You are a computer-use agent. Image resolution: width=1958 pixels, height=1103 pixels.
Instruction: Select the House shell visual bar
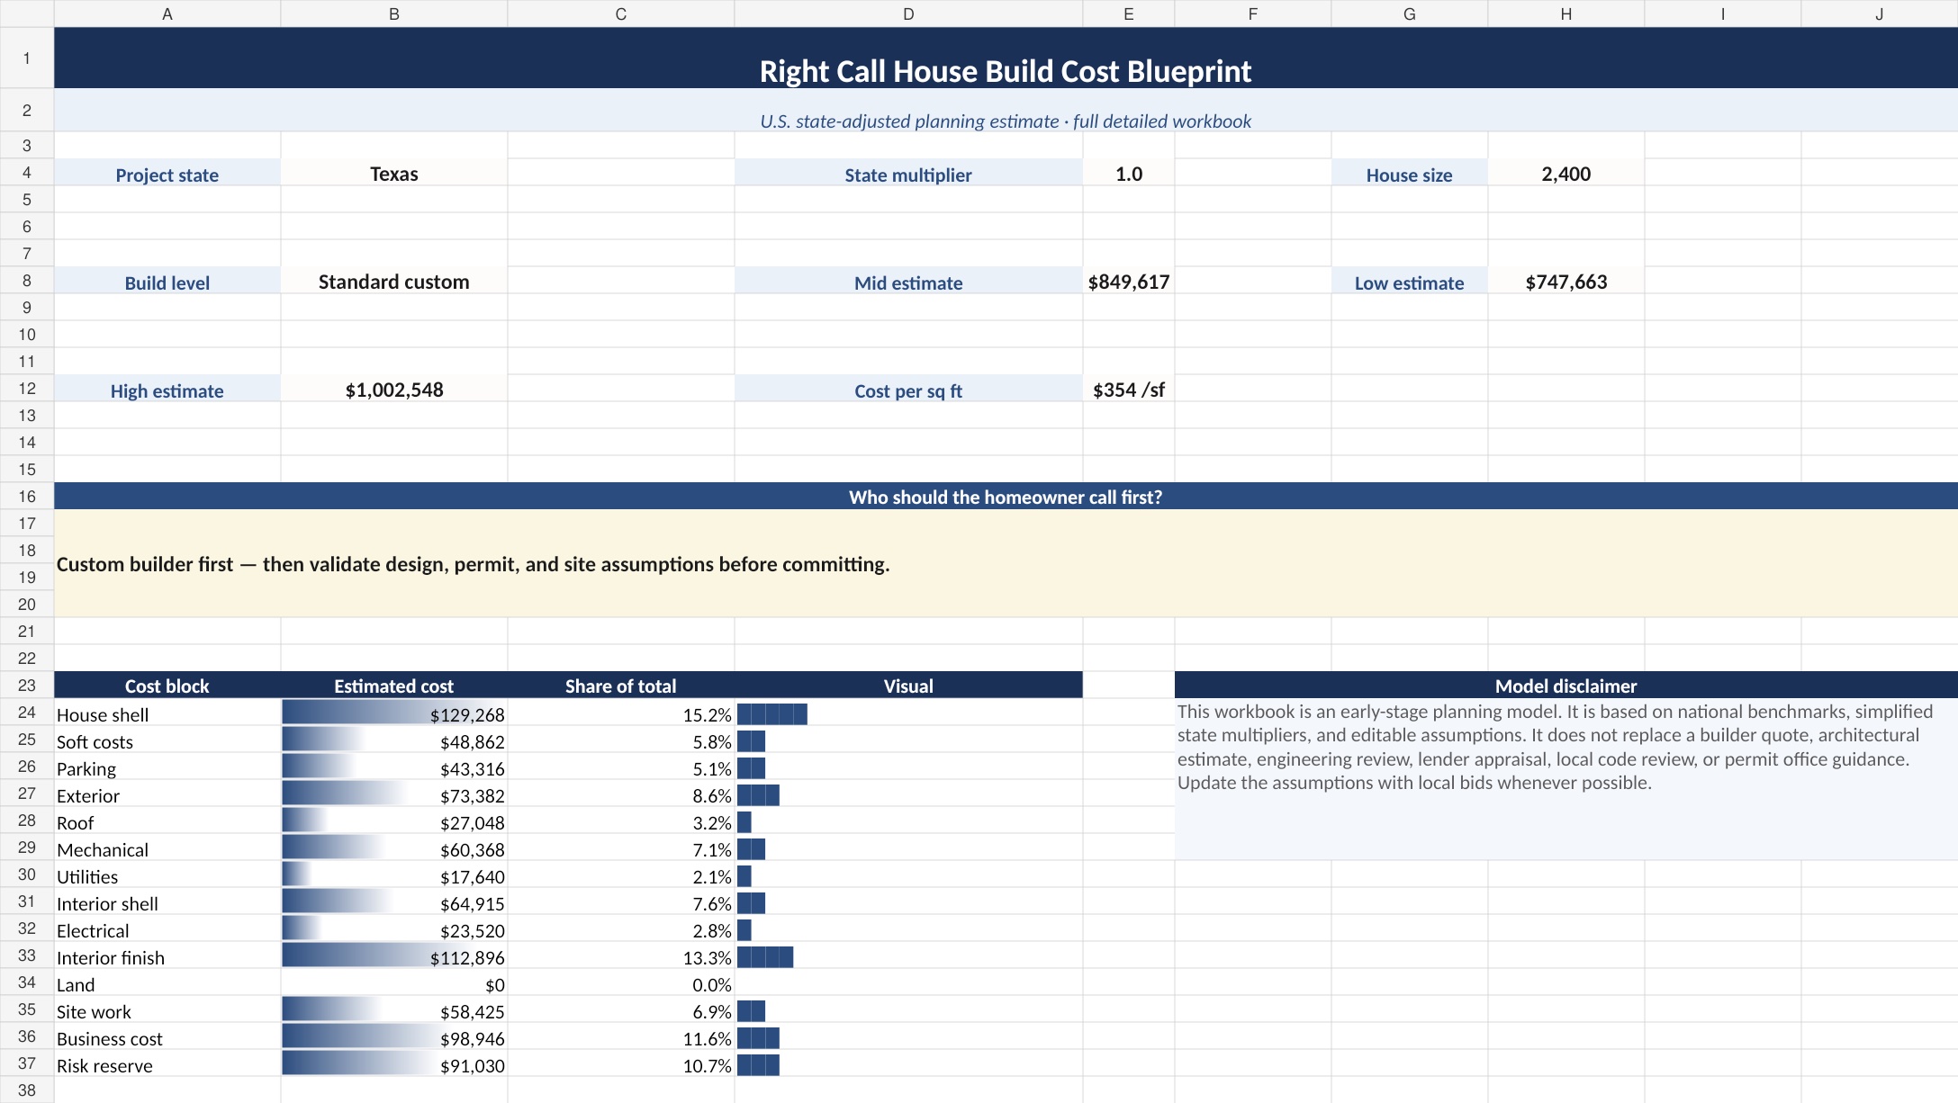pyautogui.click(x=772, y=713)
